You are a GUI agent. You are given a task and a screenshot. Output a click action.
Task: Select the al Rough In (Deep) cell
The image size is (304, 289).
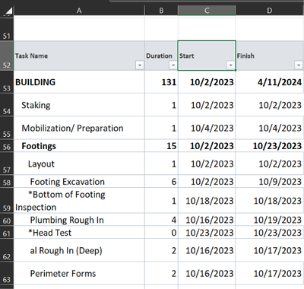tap(79, 250)
